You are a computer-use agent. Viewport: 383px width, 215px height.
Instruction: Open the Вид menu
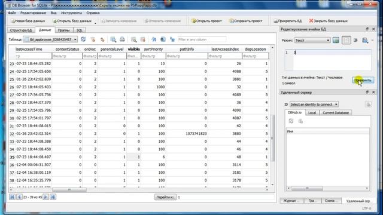tap(53, 13)
